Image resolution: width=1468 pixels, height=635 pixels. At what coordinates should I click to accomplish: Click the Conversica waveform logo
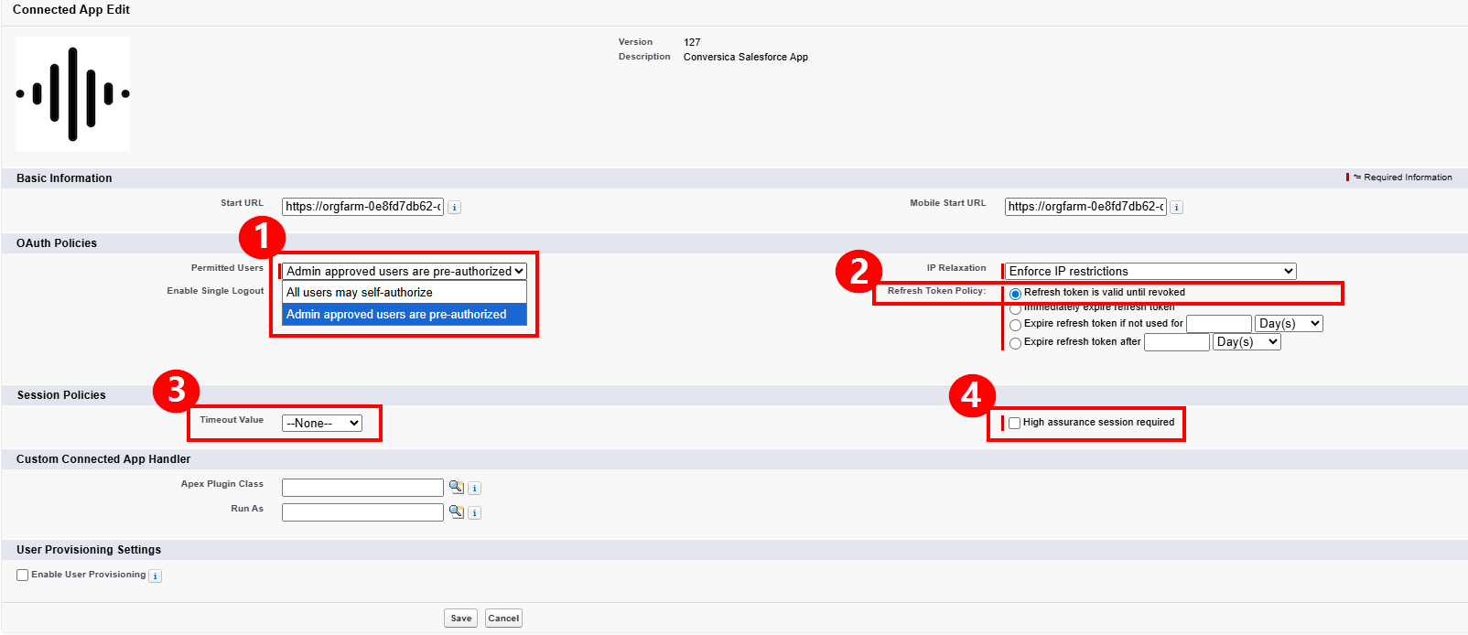[73, 93]
